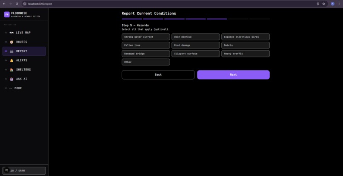Select the Fallen tree hazard
The height and width of the screenshot is (176, 343).
point(146,45)
